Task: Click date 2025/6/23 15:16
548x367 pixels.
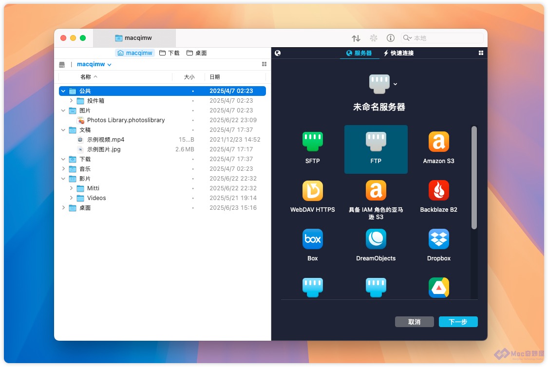Action: click(x=233, y=208)
